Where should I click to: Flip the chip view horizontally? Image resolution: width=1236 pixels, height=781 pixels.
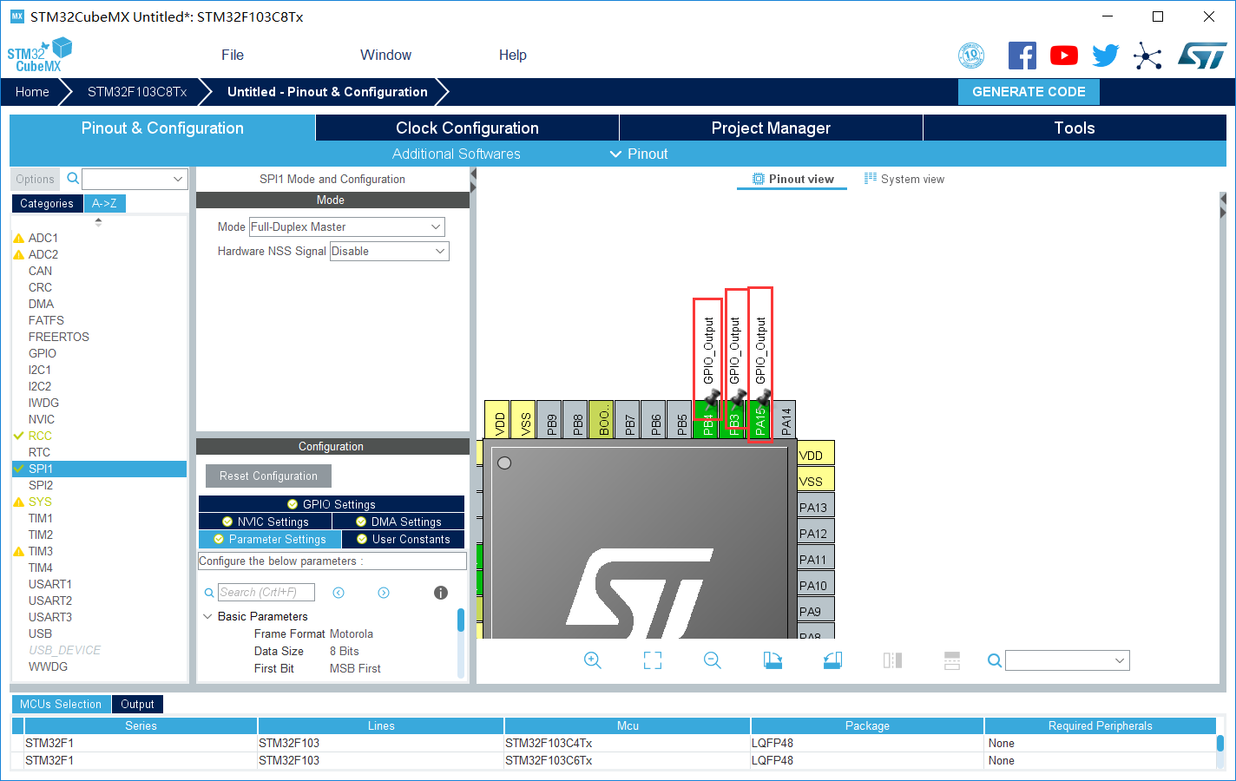(x=892, y=660)
